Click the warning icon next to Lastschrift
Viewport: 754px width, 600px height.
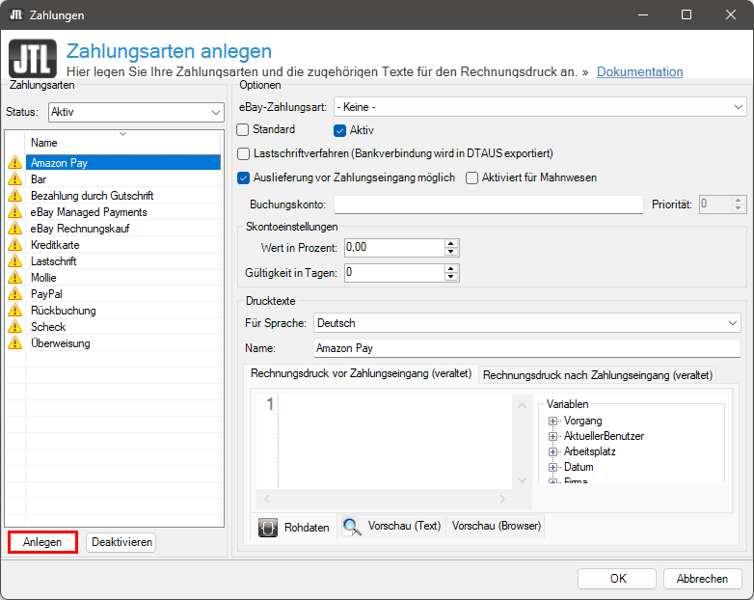tap(14, 261)
